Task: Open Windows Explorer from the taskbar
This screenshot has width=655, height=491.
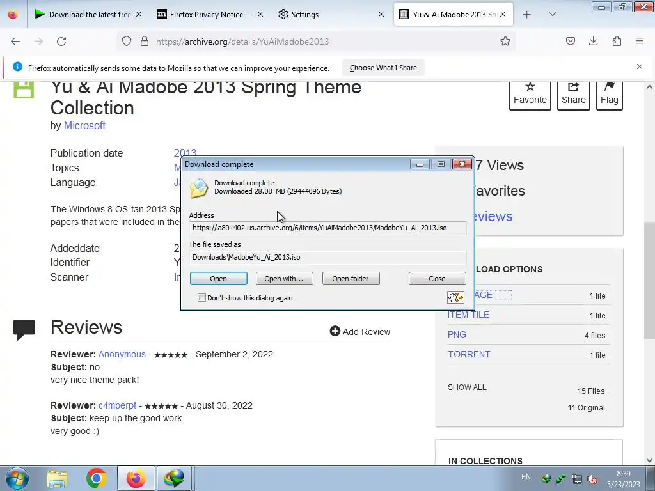Action: tap(57, 478)
